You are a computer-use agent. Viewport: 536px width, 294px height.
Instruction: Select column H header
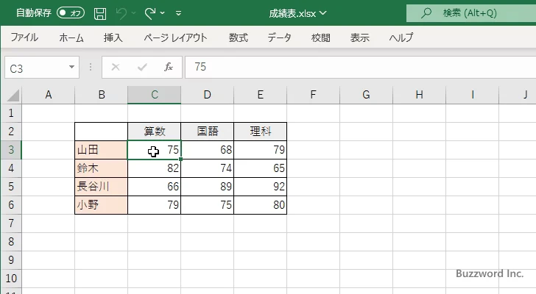pyautogui.click(x=419, y=95)
